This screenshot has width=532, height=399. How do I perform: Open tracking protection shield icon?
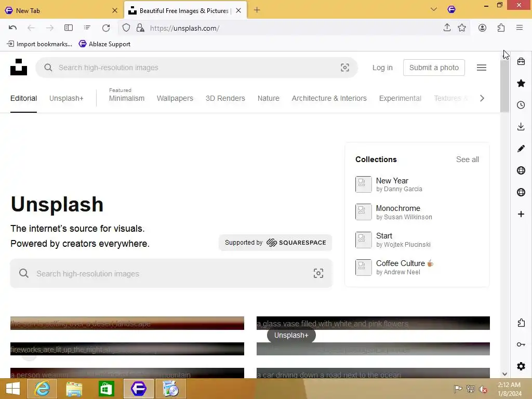coord(126,28)
